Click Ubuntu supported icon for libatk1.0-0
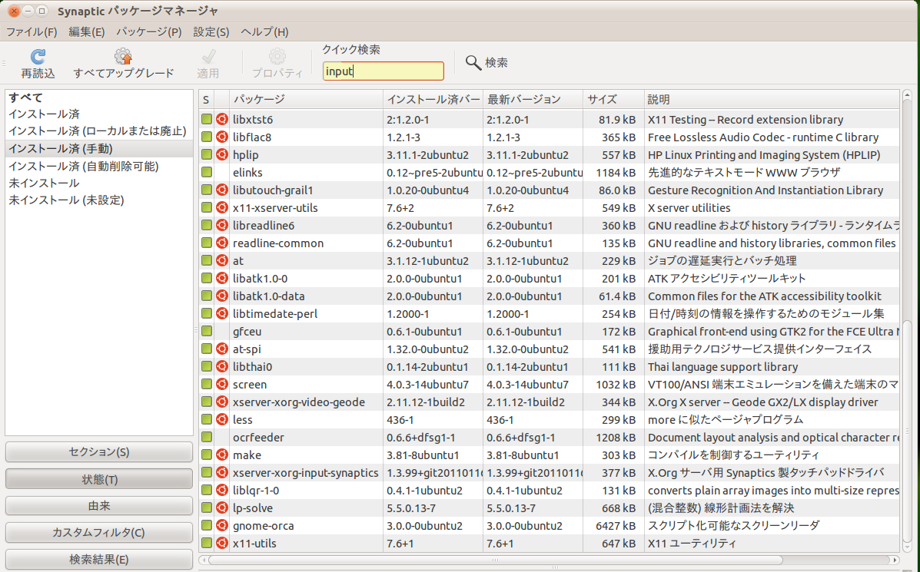The width and height of the screenshot is (920, 572). tap(222, 279)
